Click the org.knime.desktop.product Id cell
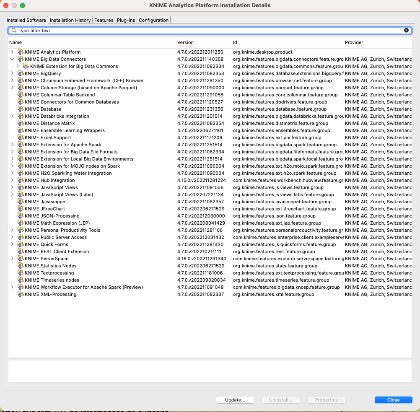Viewport: 420px width, 412px height. [262, 52]
